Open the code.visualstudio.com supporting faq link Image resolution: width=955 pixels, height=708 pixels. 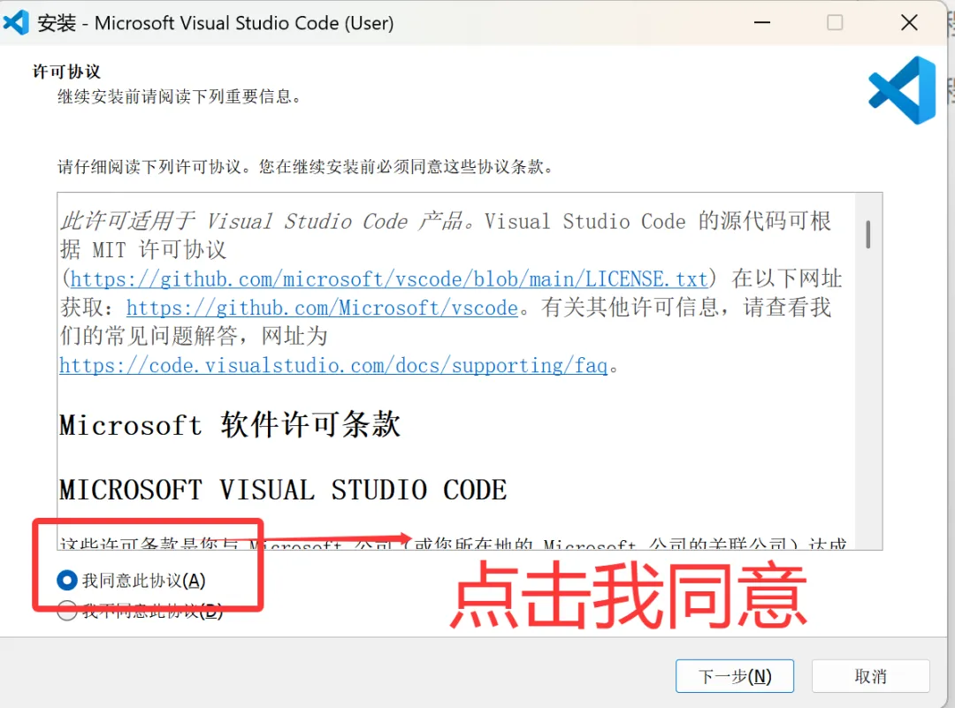pyautogui.click(x=333, y=365)
